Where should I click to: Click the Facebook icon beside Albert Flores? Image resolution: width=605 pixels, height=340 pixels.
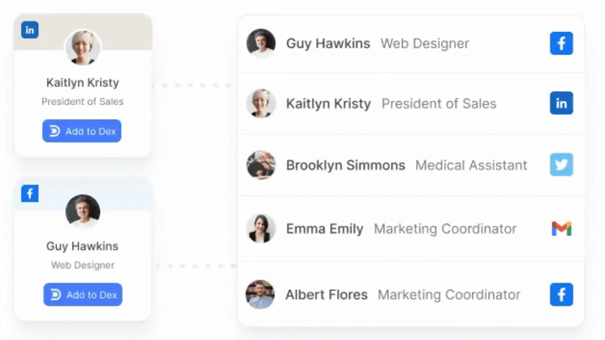click(x=561, y=294)
